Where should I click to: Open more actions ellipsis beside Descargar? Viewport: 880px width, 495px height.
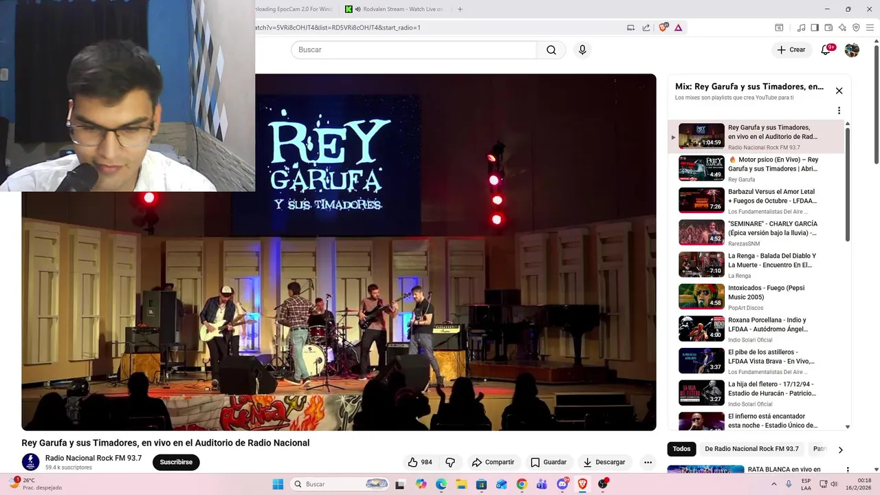click(648, 462)
